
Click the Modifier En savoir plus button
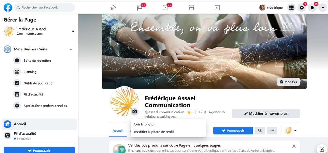point(266,113)
